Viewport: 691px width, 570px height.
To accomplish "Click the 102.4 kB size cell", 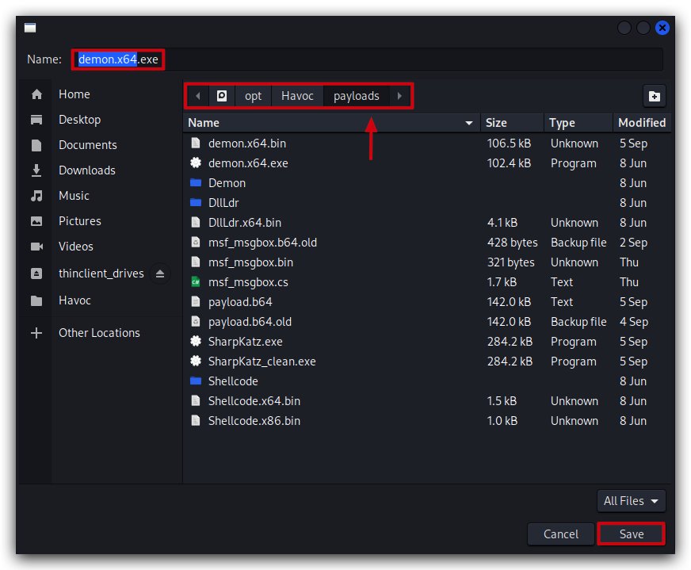I will tap(509, 163).
